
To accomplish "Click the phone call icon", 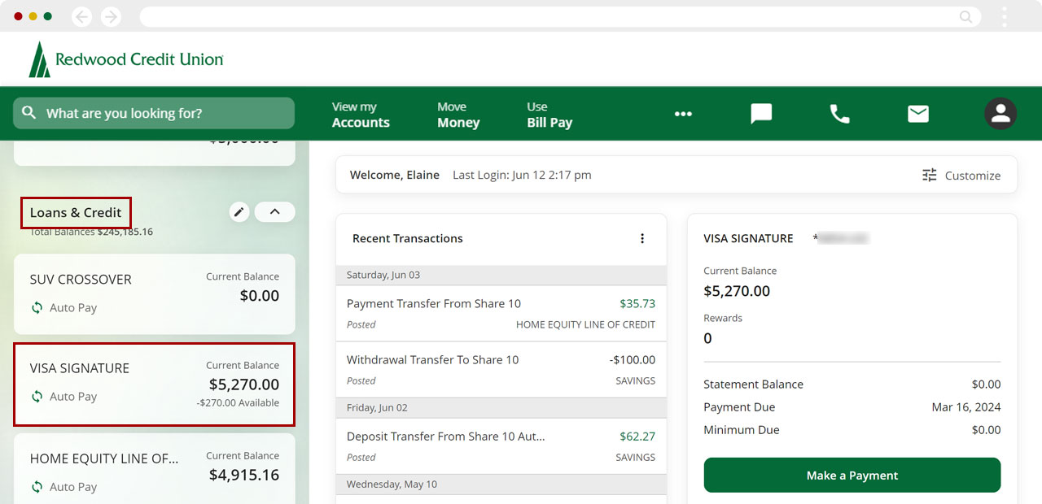I will coord(839,114).
